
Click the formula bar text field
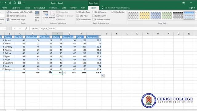click(113, 29)
